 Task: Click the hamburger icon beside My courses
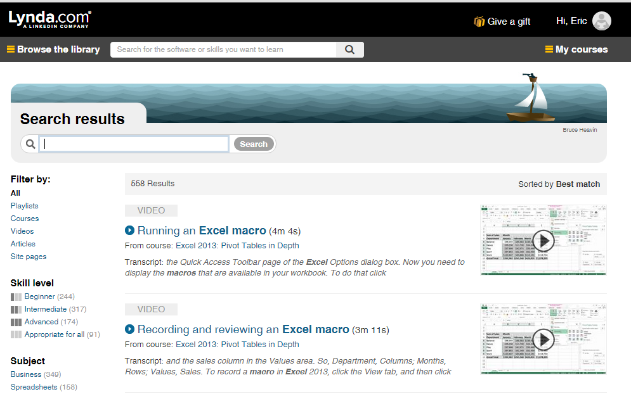pyautogui.click(x=549, y=49)
